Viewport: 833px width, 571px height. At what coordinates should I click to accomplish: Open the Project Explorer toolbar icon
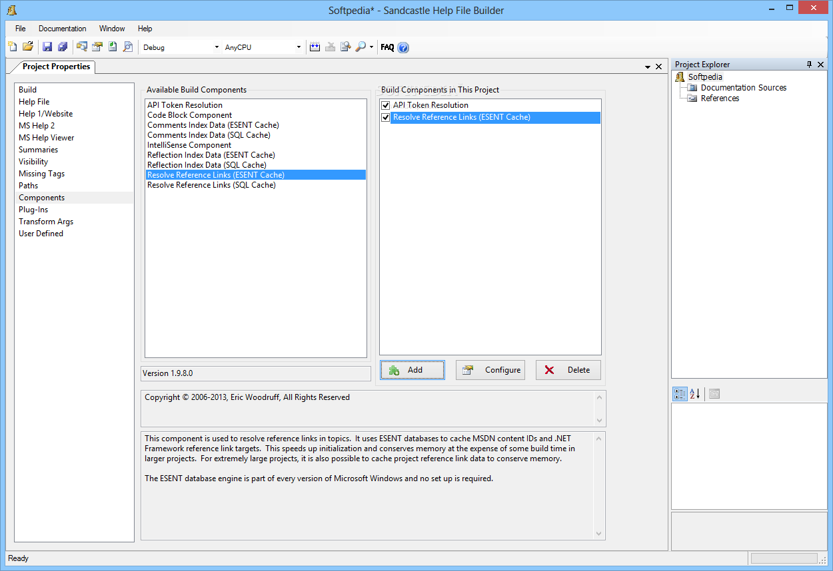tap(82, 47)
